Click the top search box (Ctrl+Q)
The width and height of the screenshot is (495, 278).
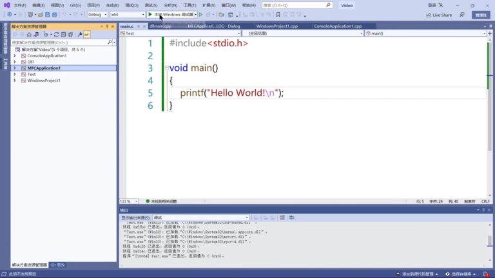click(296, 5)
